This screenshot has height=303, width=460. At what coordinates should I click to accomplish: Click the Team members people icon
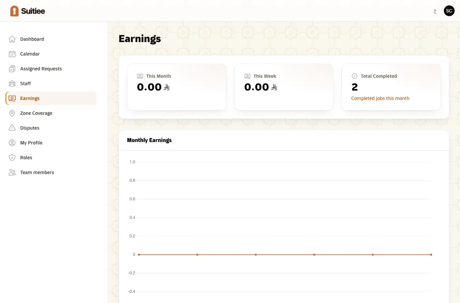(x=12, y=172)
